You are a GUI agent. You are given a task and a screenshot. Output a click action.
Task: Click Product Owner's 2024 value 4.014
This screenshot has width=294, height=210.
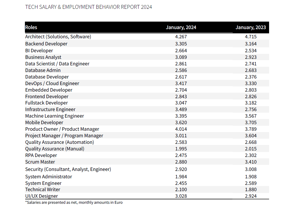(x=181, y=129)
